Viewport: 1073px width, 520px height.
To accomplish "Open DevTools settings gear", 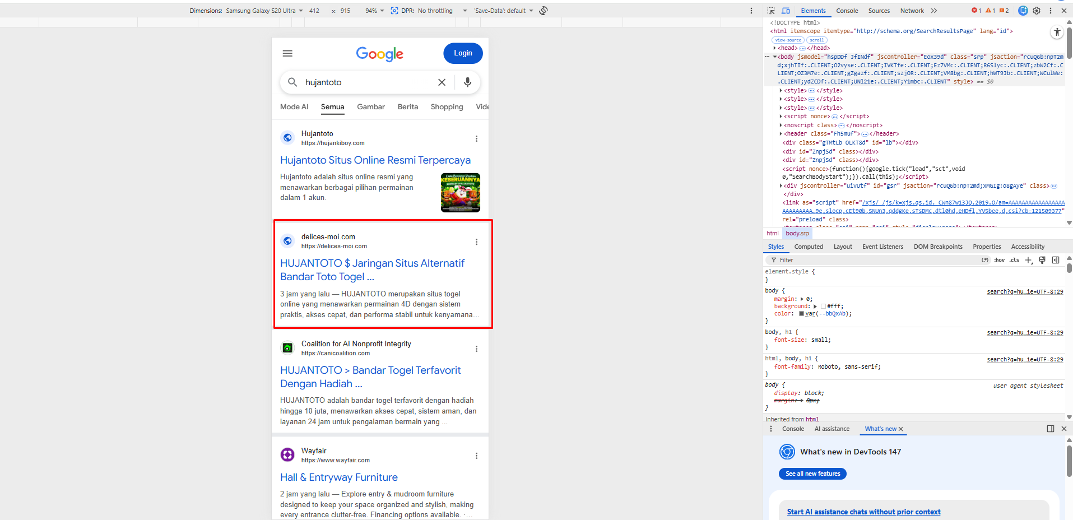I will coord(1037,11).
